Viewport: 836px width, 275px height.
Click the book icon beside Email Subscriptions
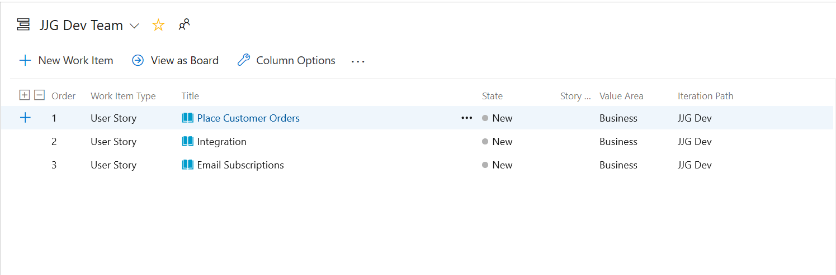pyautogui.click(x=188, y=165)
